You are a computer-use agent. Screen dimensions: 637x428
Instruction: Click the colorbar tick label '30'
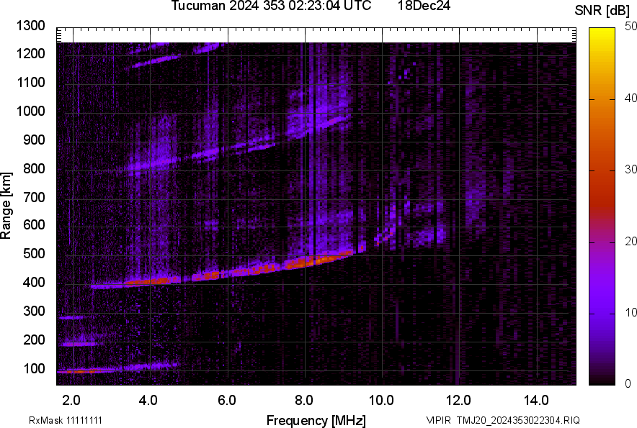tap(631, 169)
